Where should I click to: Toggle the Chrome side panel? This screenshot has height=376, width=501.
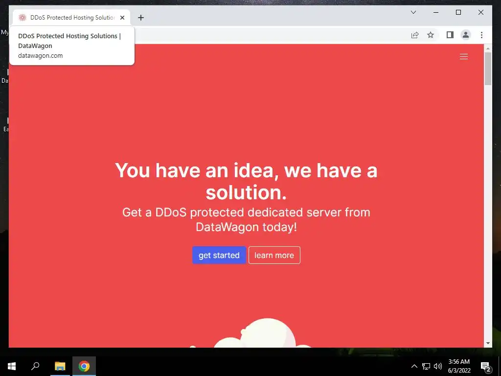pos(450,35)
